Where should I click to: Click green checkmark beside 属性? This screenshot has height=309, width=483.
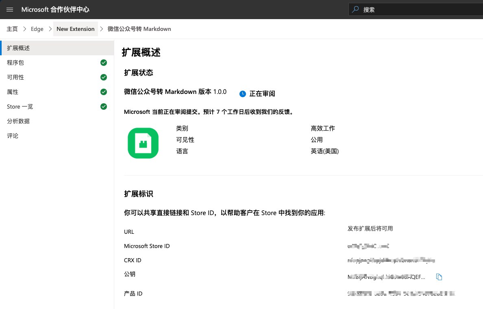click(104, 92)
